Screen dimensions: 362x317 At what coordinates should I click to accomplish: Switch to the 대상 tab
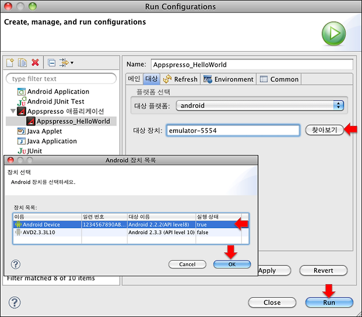(151, 79)
